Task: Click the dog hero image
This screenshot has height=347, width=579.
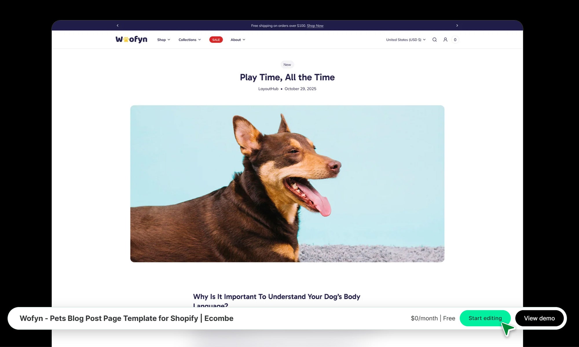Action: coord(287,184)
